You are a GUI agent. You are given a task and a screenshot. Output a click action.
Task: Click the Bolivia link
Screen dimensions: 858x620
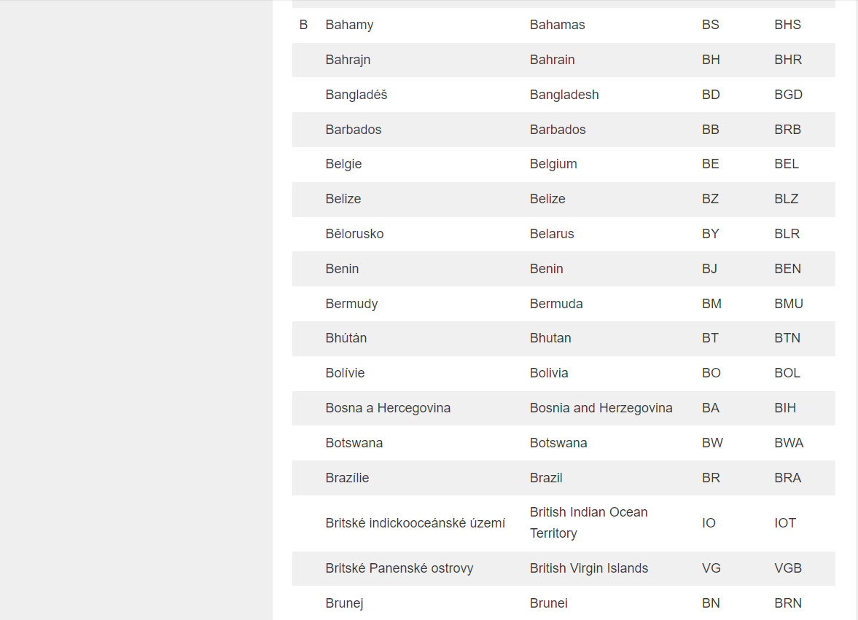[x=548, y=373]
